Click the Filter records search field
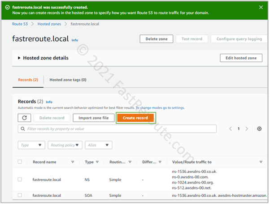The height and width of the screenshot is (204, 270). pos(117,128)
